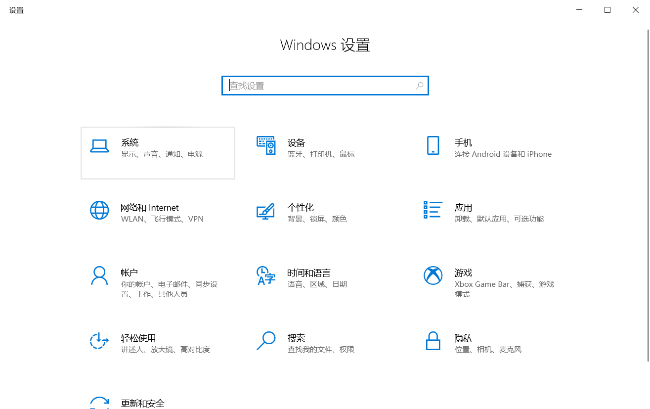Open the 隐私 padlock icon
This screenshot has width=650, height=409.
(433, 340)
